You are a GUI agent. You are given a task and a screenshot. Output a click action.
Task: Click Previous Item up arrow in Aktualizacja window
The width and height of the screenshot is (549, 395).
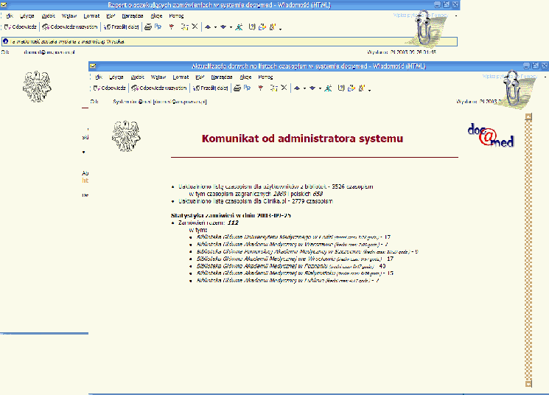(296, 88)
